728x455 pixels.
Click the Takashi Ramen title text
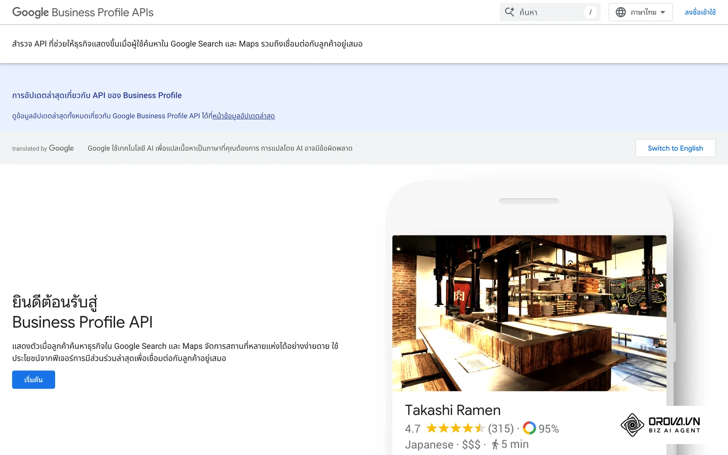point(453,410)
